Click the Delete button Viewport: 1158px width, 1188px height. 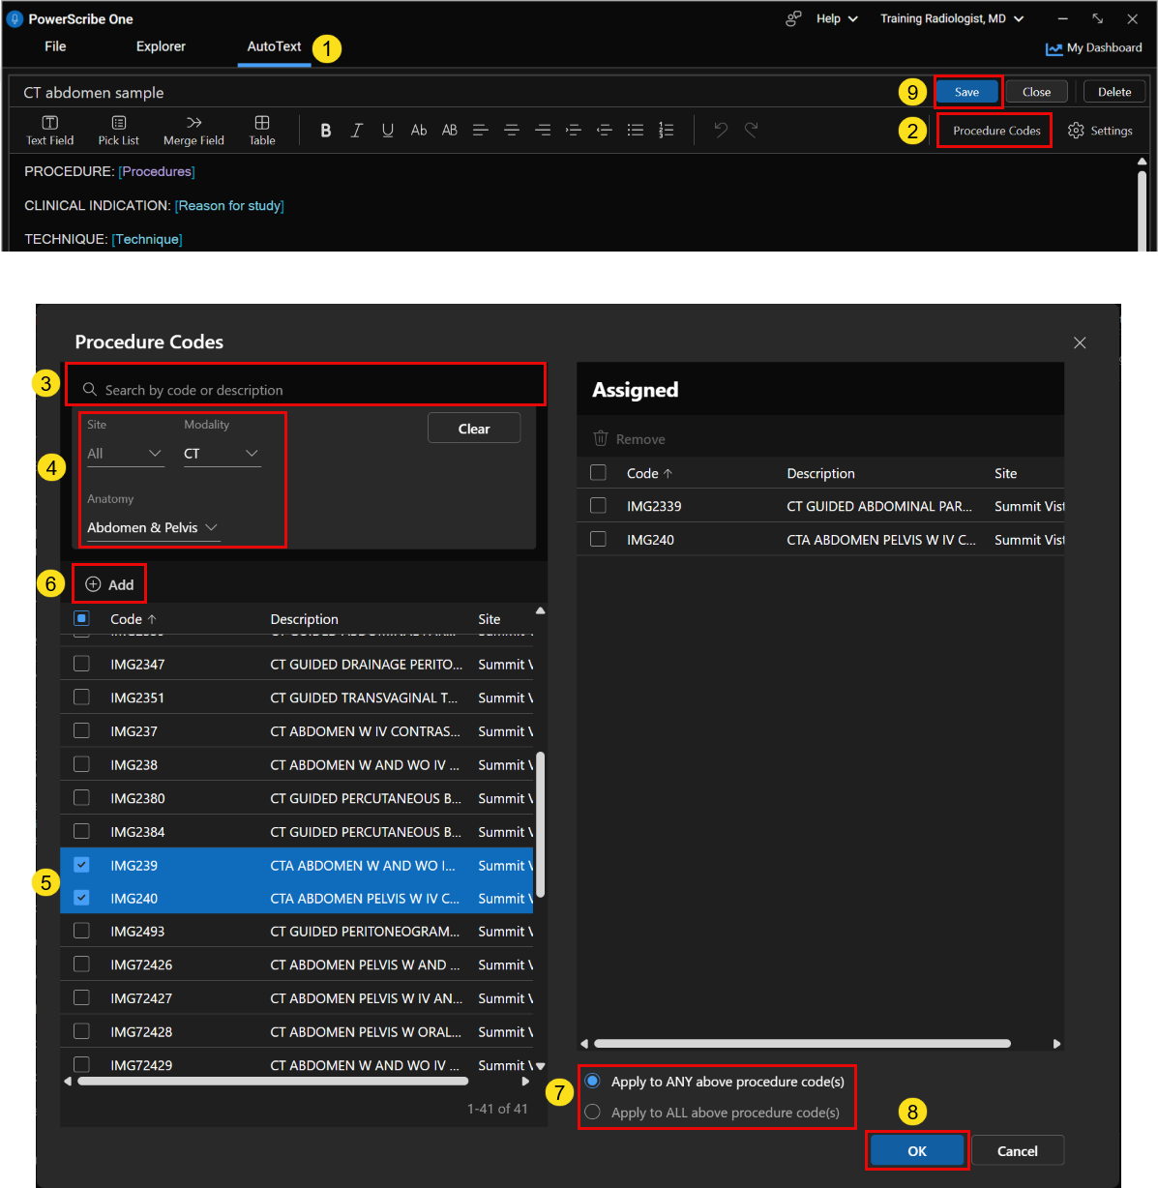tap(1114, 92)
